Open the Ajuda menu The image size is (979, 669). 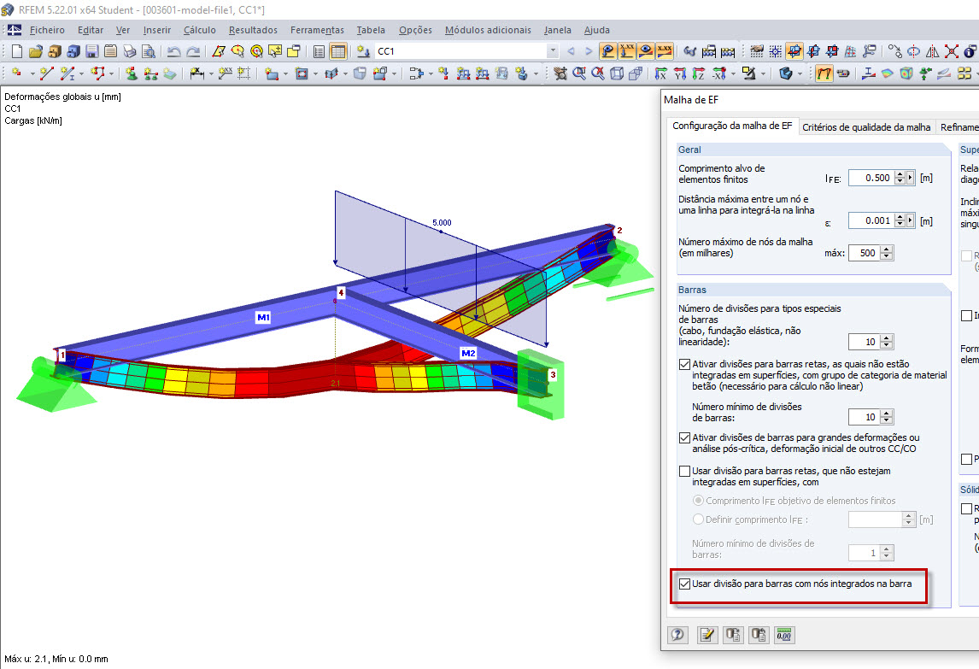[x=597, y=30]
